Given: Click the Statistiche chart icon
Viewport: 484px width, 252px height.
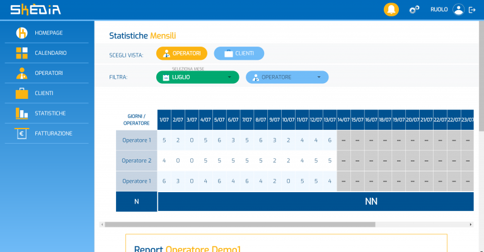Looking at the screenshot, I should point(22,113).
